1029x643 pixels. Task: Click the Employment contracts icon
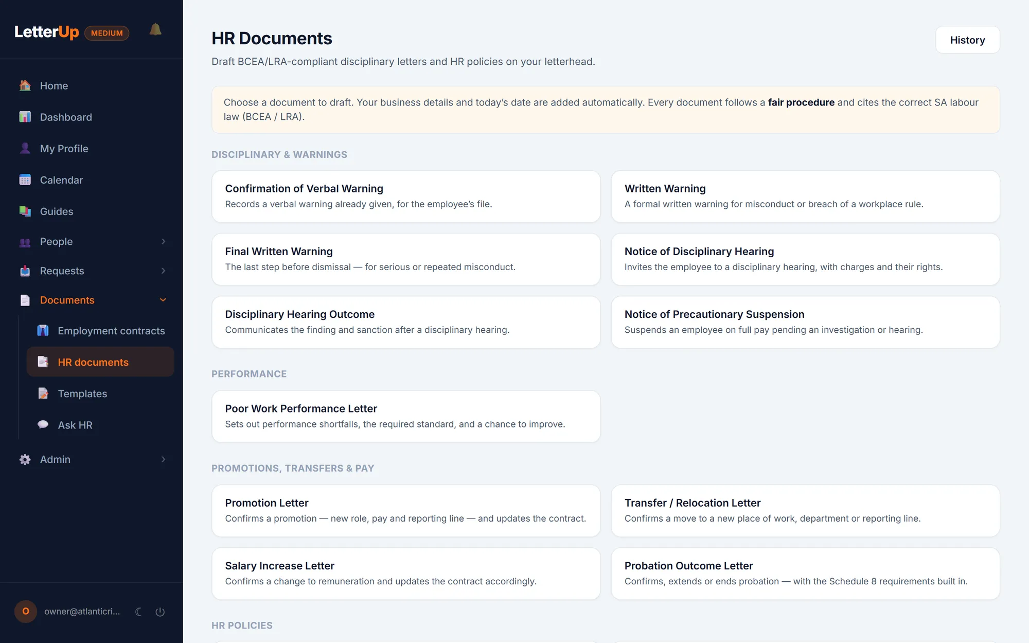pos(43,330)
